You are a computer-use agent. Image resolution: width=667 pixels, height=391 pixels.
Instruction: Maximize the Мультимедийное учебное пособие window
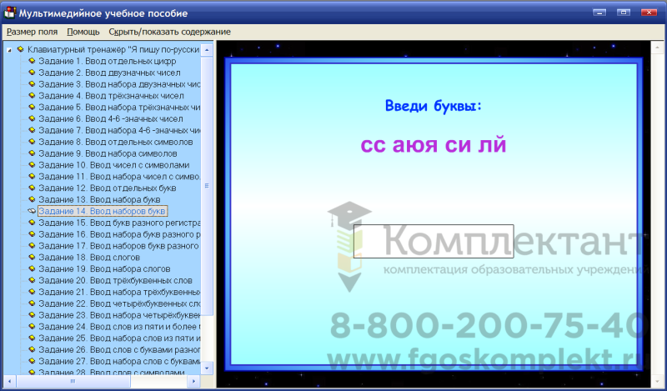[x=624, y=13]
